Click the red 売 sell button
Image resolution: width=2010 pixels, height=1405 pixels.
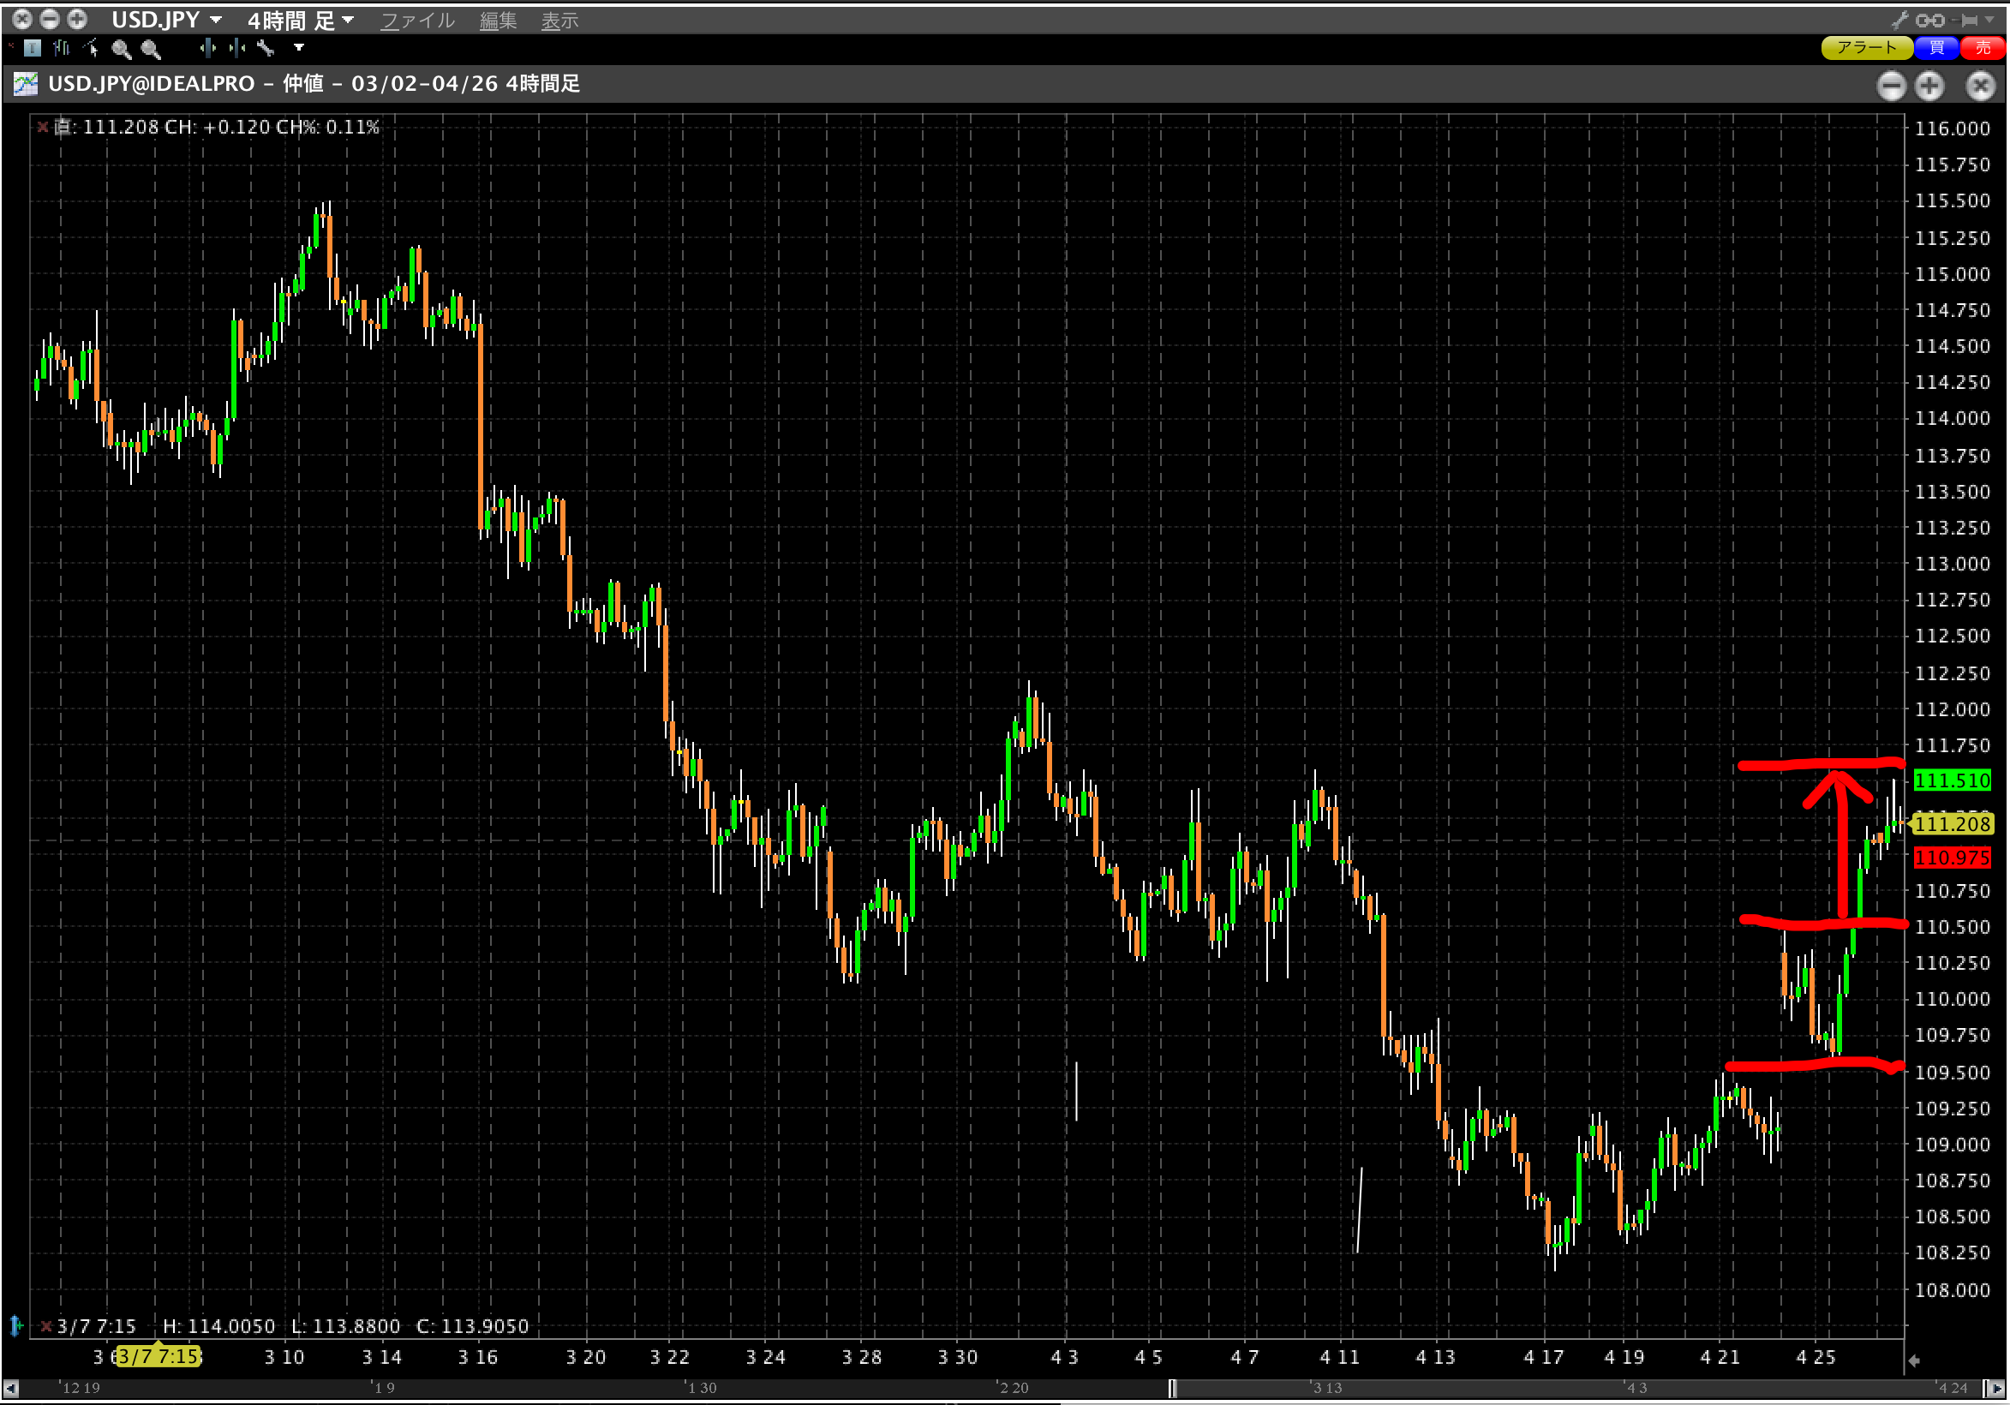1982,47
